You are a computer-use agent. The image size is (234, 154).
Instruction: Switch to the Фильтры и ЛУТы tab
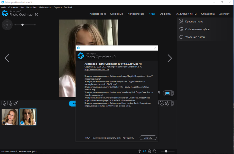(186, 14)
